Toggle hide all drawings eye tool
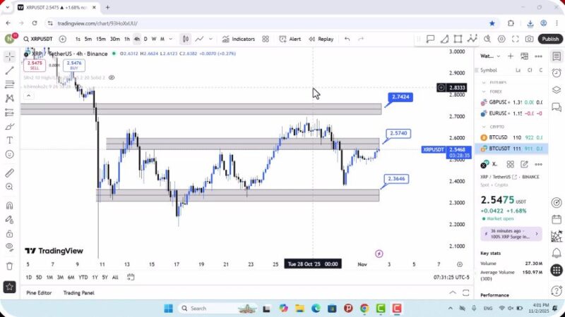Image resolution: width=565 pixels, height=317 pixels. click(9, 247)
